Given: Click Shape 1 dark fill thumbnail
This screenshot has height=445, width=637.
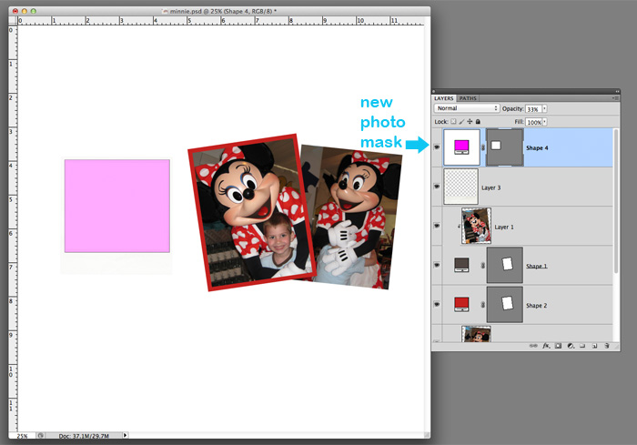Looking at the screenshot, I should tap(461, 265).
